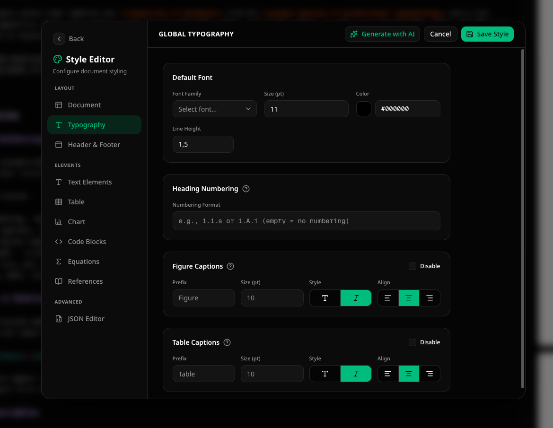
Task: Click the Chart bar icon
Action: (x=59, y=222)
